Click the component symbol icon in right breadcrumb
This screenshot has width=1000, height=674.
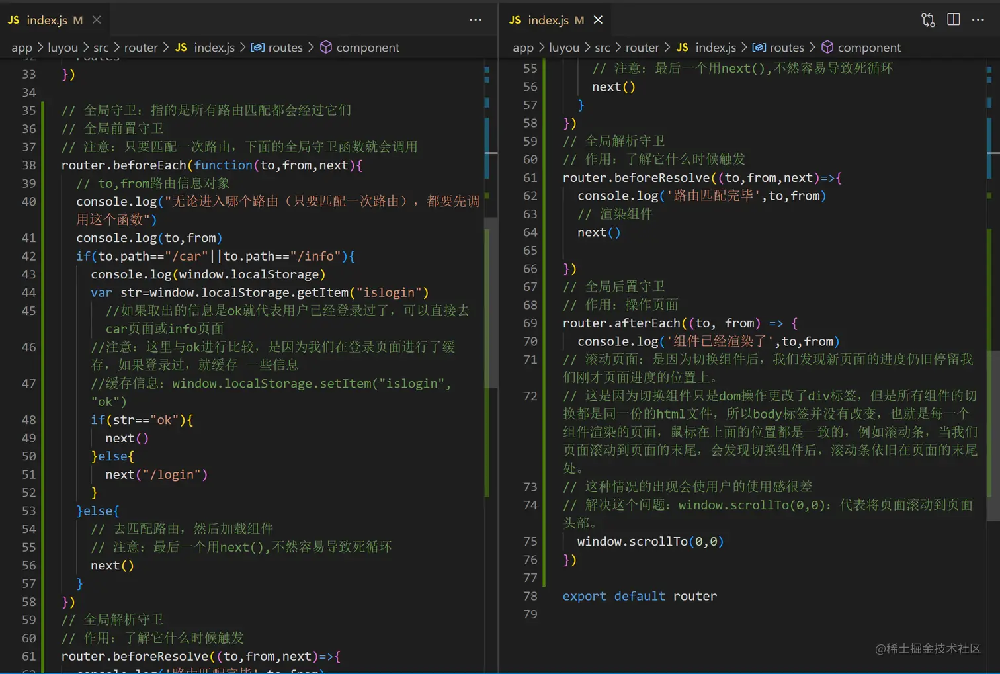click(x=827, y=48)
